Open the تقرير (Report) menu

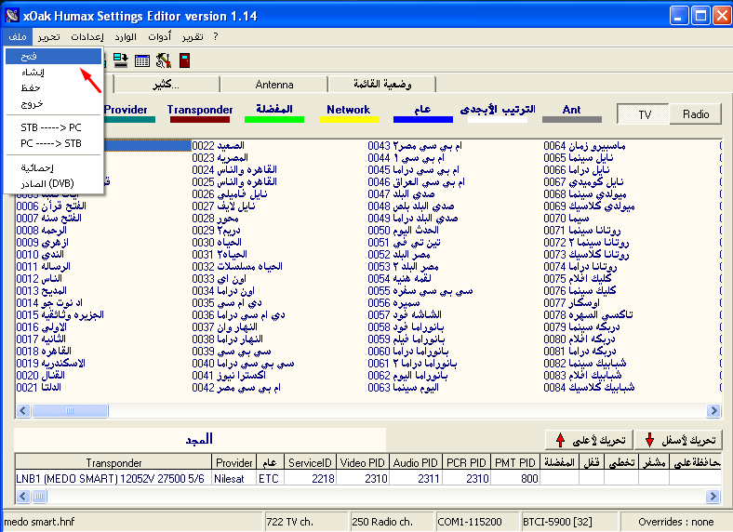click(193, 36)
